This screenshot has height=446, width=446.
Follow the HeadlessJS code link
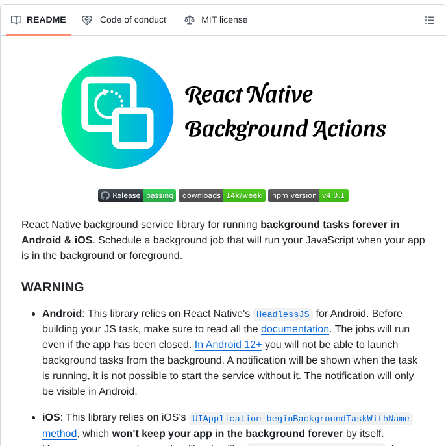click(283, 314)
